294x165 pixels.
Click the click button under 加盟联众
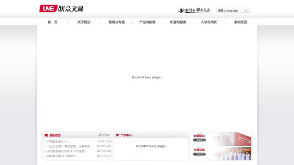(x=199, y=140)
